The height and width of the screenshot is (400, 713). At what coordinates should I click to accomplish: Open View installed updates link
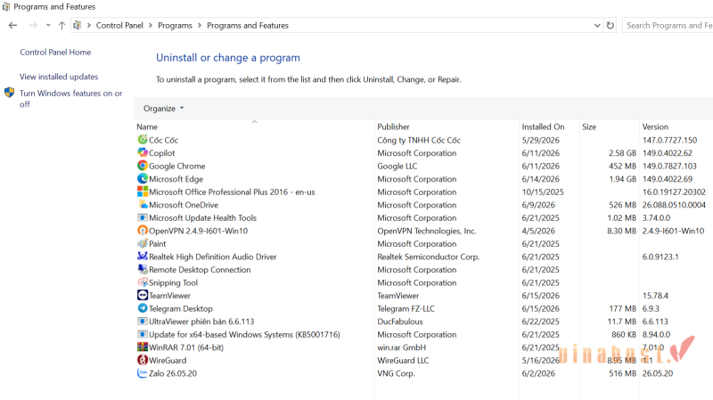[59, 77]
